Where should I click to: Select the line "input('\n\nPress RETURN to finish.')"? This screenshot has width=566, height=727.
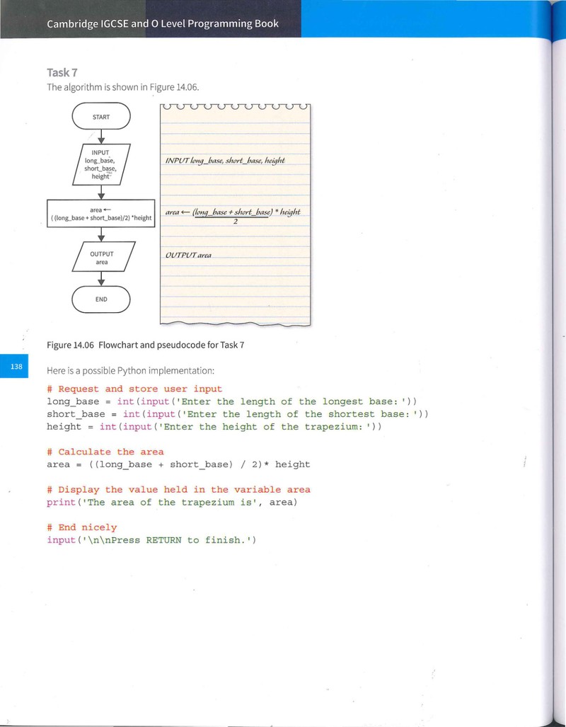pos(151,540)
